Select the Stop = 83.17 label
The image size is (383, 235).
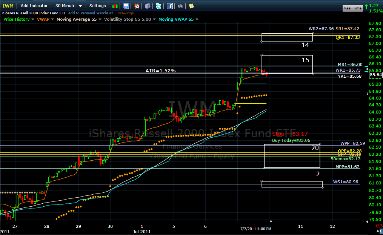coord(290,134)
